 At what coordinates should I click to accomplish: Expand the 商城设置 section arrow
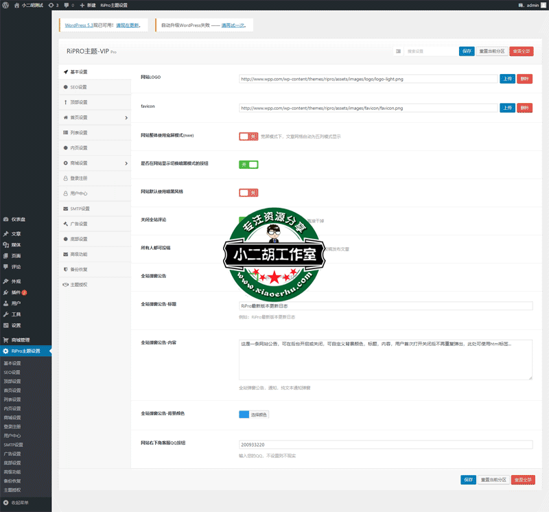(126, 163)
